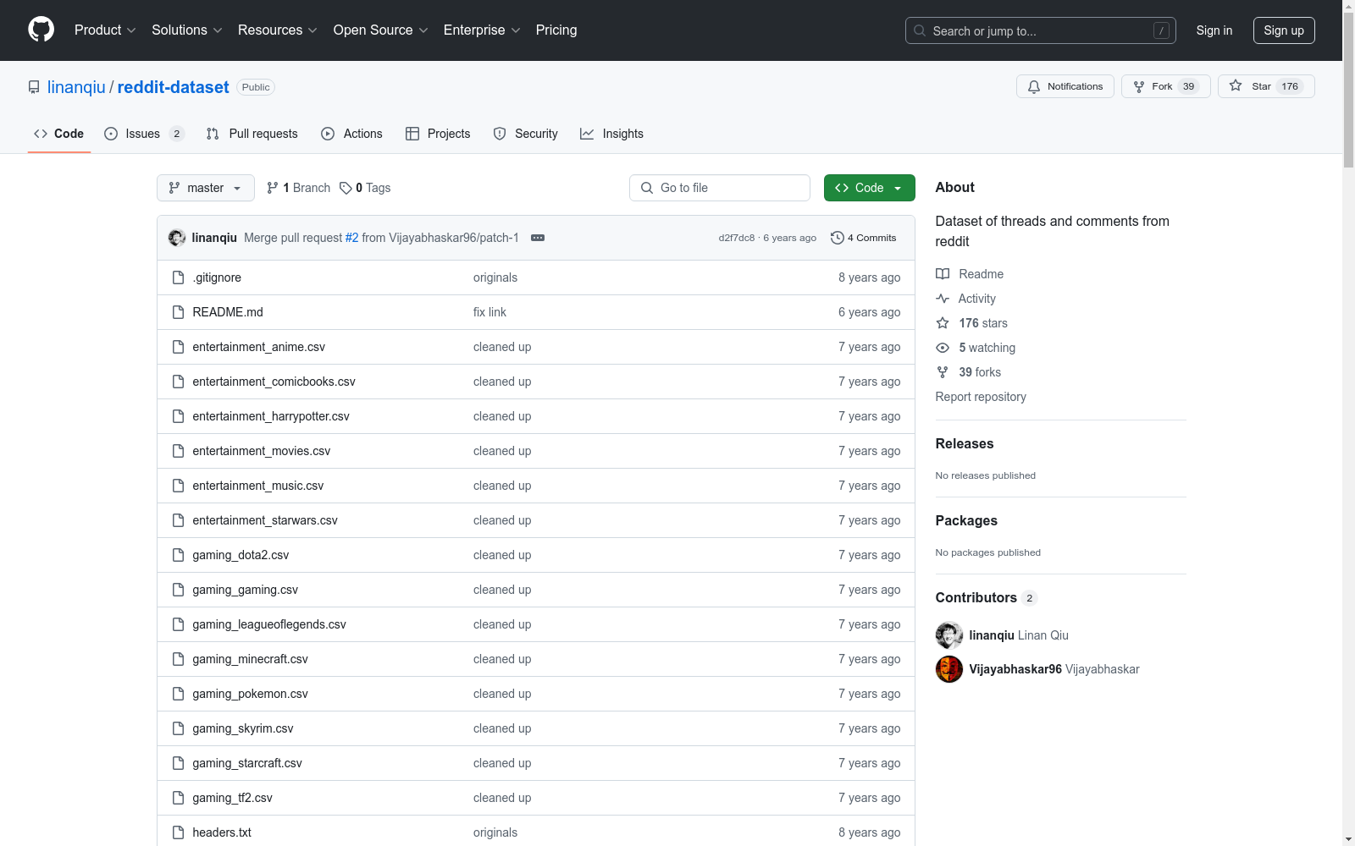The width and height of the screenshot is (1355, 846).
Task: Open the Releases heading link
Action: [x=965, y=443]
